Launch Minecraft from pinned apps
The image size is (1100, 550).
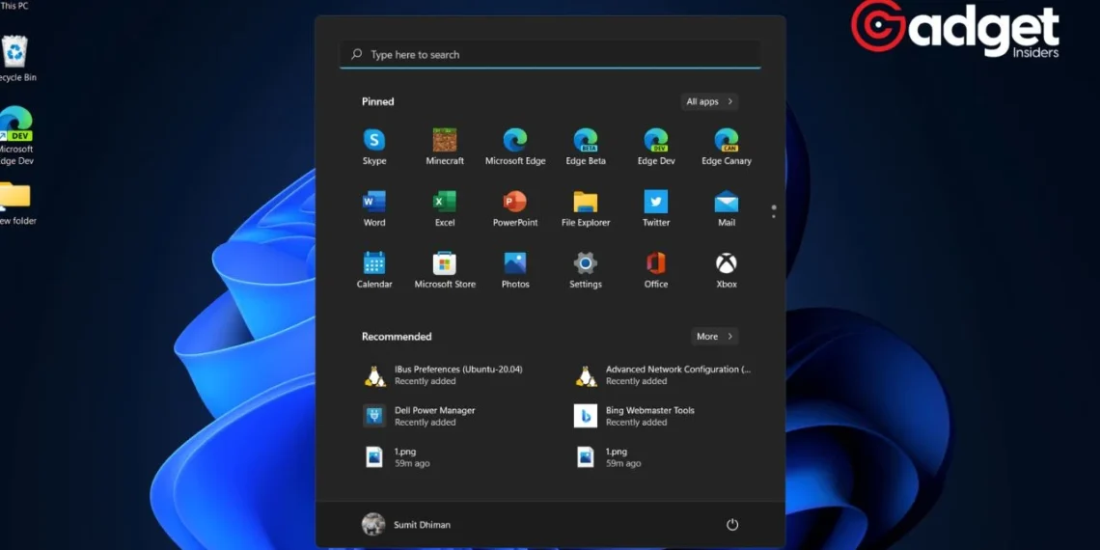445,141
